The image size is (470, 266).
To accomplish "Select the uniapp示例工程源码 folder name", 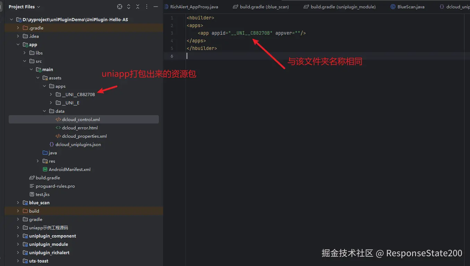I will point(49,228).
